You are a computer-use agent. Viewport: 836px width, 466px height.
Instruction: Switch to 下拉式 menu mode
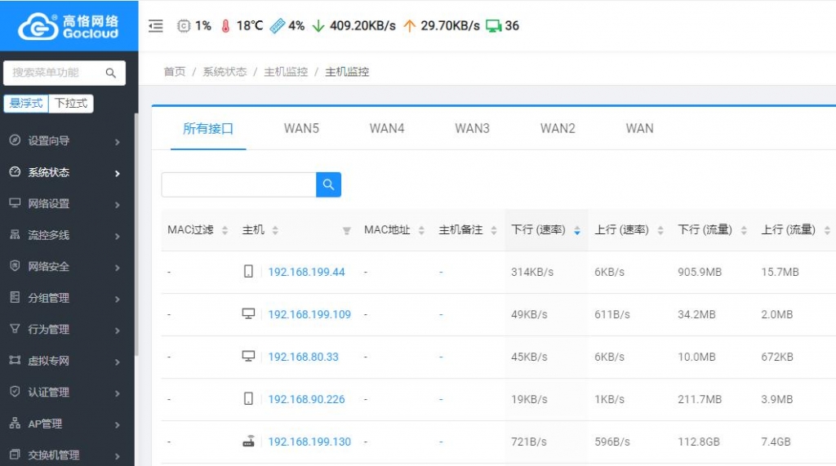point(71,104)
